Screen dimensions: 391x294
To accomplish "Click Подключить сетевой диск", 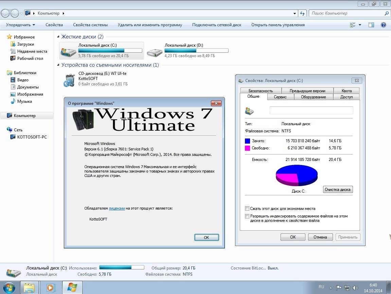I will pos(217,25).
